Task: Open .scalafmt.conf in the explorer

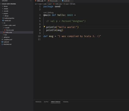Action: pyautogui.click(x=8, y=40)
